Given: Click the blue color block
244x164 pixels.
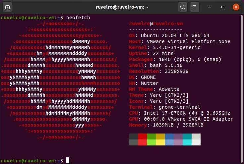Looking at the screenshot, I should tap(169, 137).
